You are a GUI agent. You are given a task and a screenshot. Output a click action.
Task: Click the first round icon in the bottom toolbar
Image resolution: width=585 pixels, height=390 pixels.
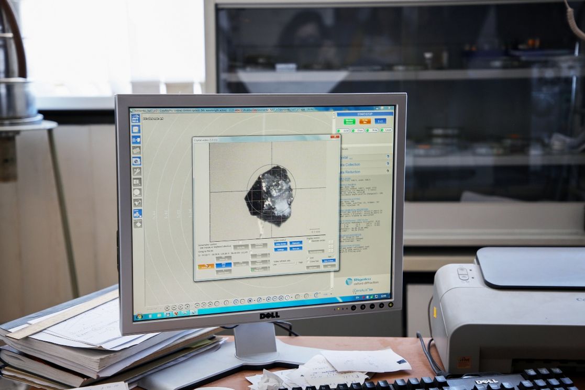pyautogui.click(x=167, y=308)
